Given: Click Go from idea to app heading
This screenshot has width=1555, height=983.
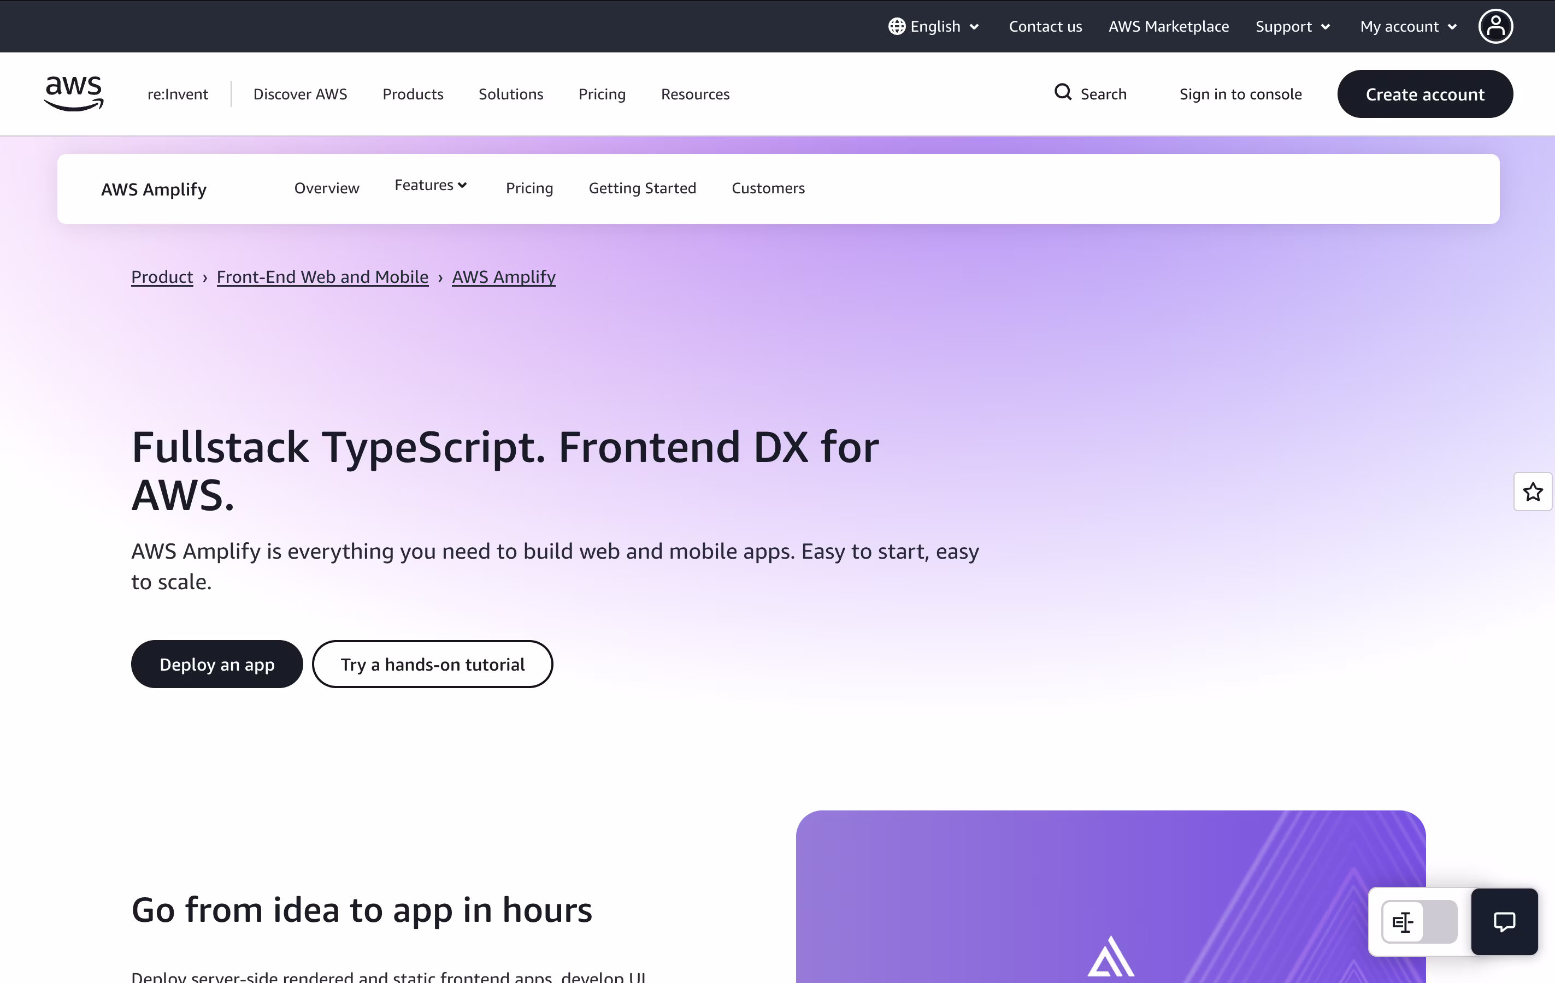Looking at the screenshot, I should [x=362, y=909].
